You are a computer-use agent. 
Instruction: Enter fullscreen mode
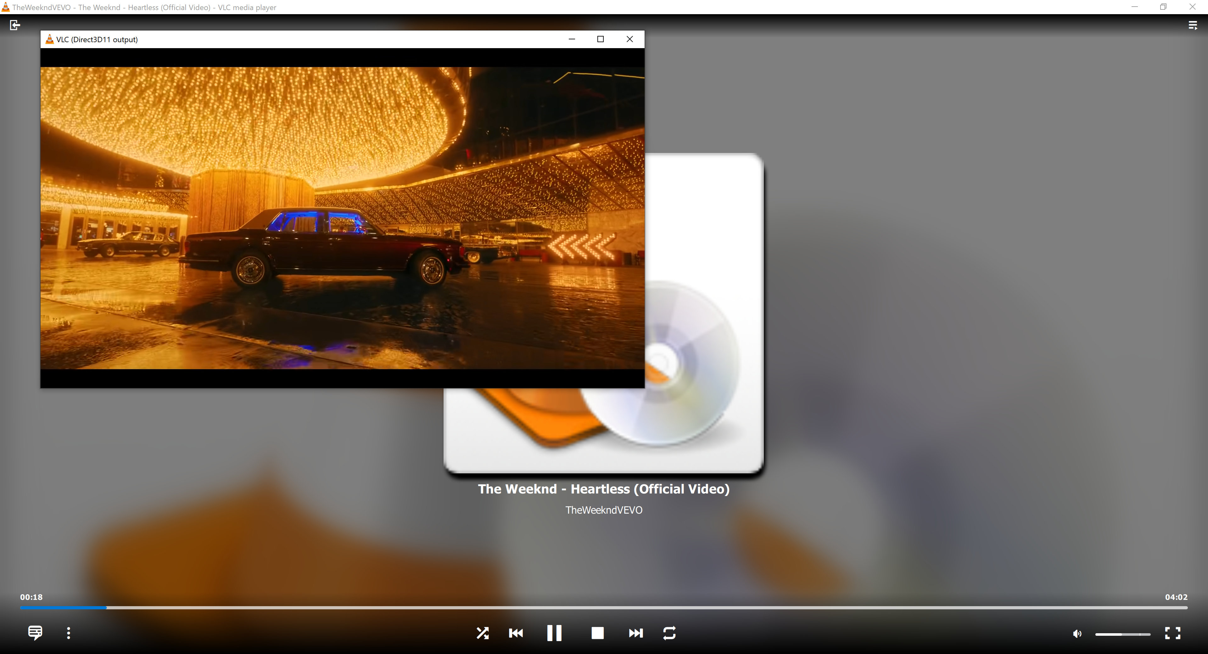click(x=1172, y=633)
